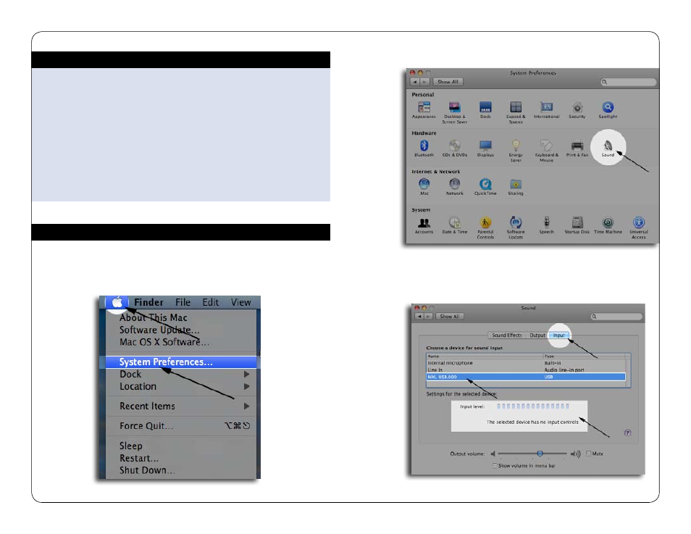Click Show All in Sound window
This screenshot has width=691, height=534.
[450, 316]
